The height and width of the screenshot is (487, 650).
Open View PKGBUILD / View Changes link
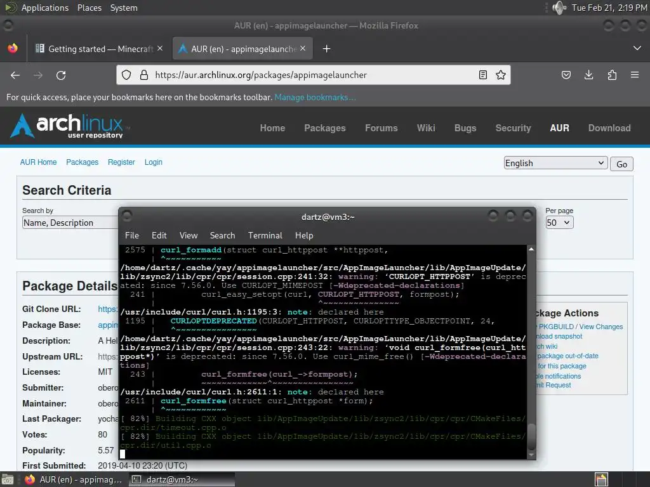coord(579,327)
